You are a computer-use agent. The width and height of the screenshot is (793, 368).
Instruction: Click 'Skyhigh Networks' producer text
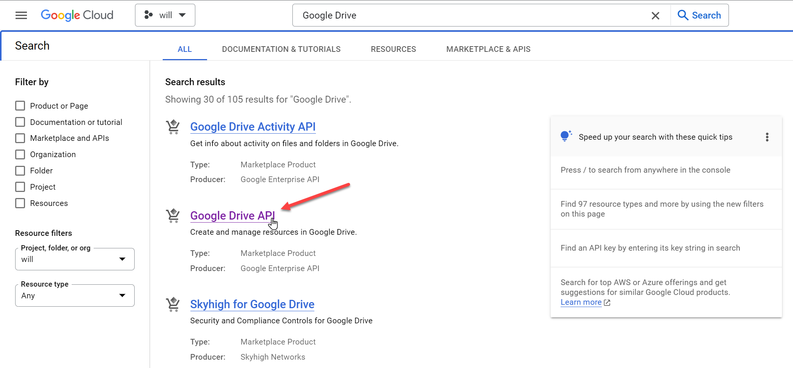(273, 357)
